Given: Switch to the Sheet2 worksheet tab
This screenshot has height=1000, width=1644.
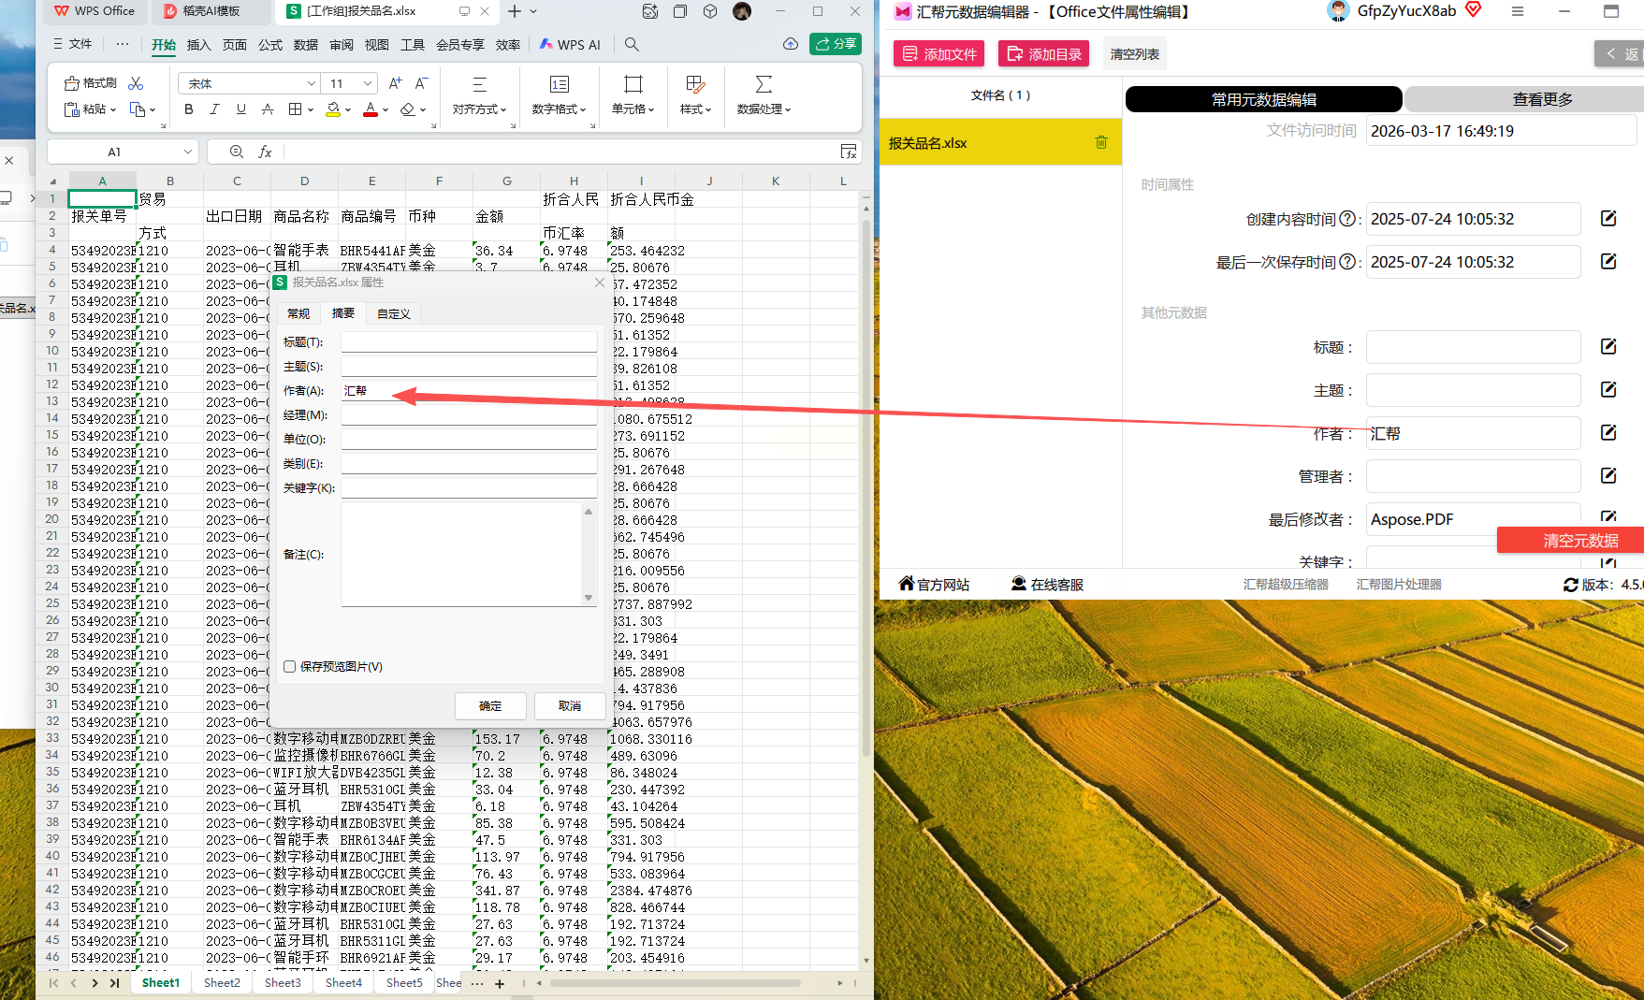Looking at the screenshot, I should (x=222, y=982).
